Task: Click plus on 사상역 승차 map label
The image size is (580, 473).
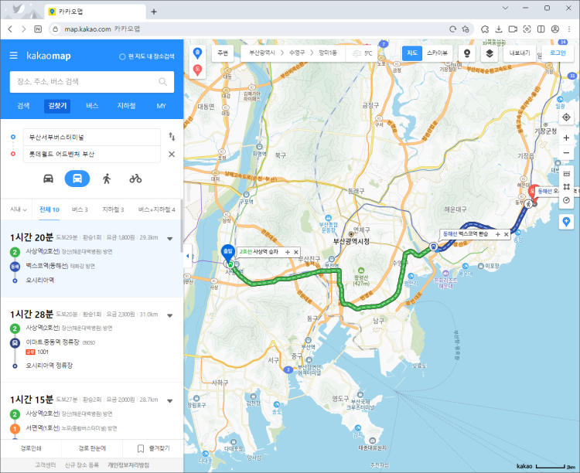Action: click(x=288, y=252)
